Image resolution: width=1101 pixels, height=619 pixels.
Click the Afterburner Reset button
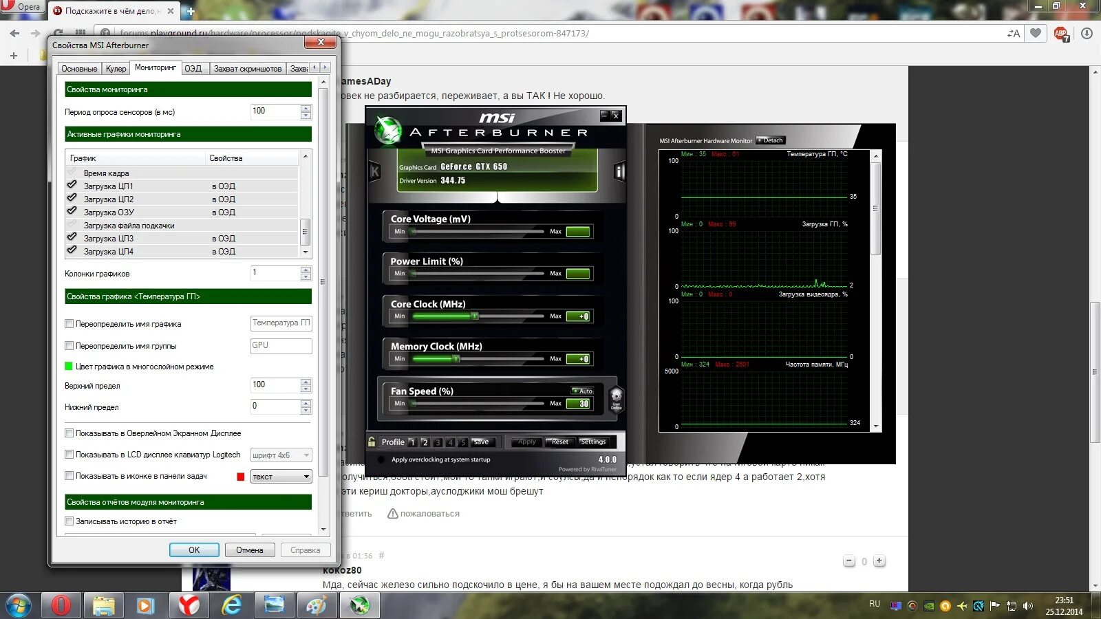tap(560, 442)
